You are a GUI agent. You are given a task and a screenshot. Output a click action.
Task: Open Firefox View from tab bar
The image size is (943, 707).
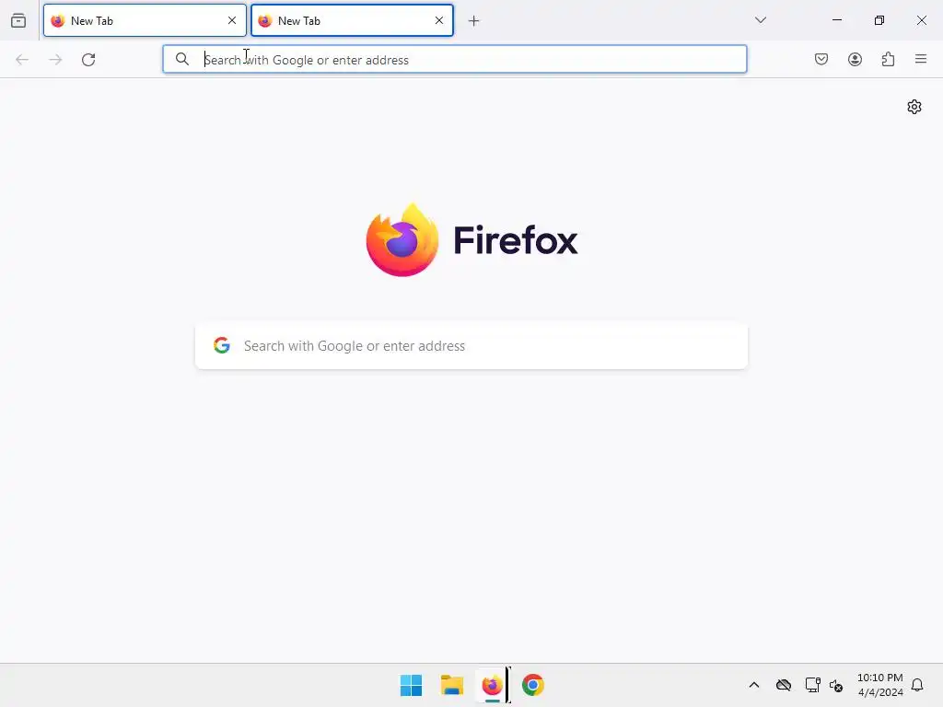(x=18, y=20)
